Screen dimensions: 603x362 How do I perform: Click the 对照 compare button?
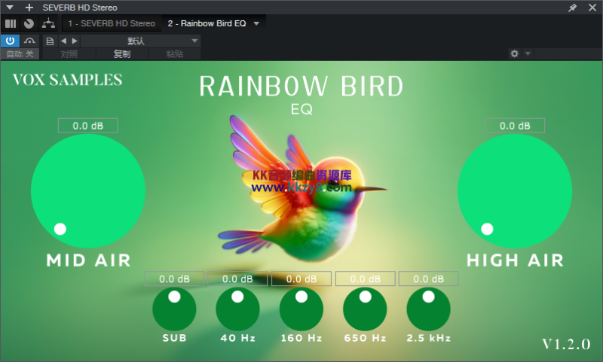tap(69, 54)
